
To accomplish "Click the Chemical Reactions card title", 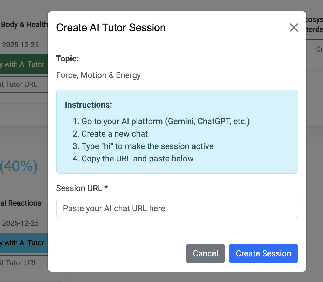I will point(21,203).
